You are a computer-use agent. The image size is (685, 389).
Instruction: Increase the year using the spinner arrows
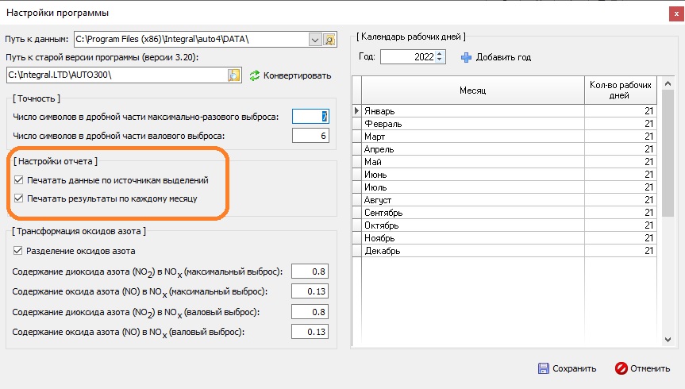coord(441,54)
